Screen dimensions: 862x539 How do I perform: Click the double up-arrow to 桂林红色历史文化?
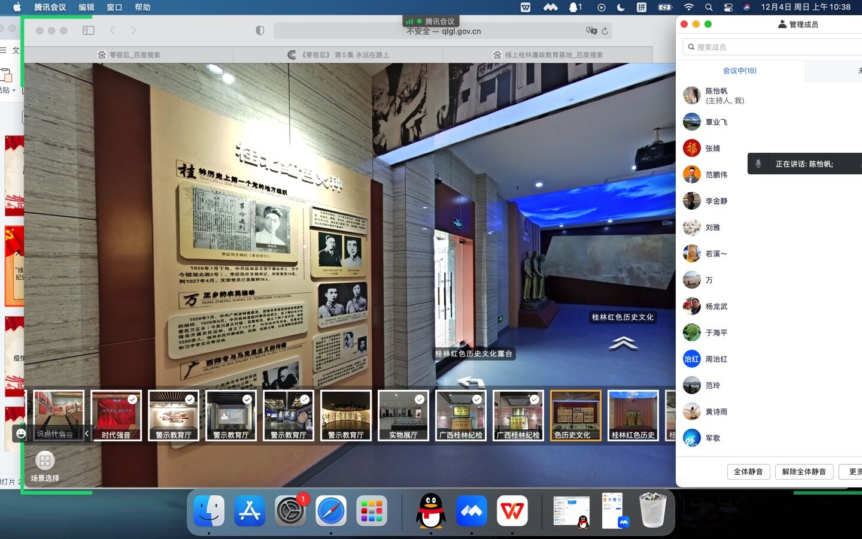623,343
